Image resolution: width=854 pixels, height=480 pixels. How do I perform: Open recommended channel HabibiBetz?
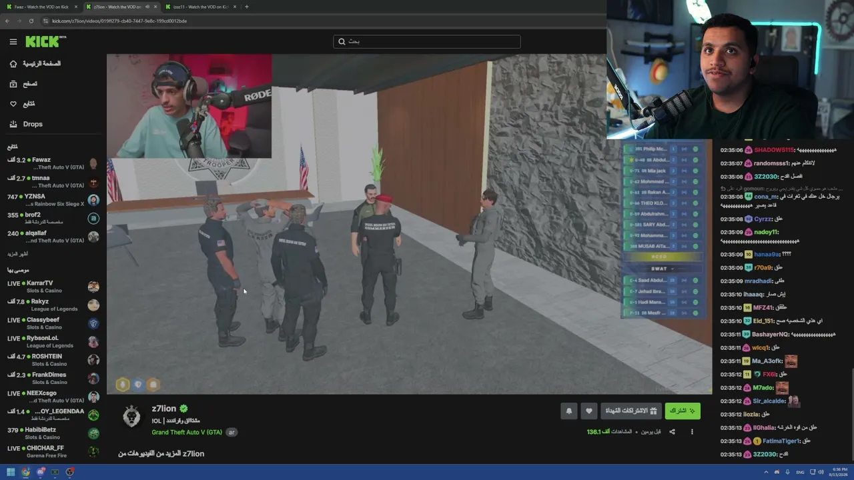(x=53, y=433)
